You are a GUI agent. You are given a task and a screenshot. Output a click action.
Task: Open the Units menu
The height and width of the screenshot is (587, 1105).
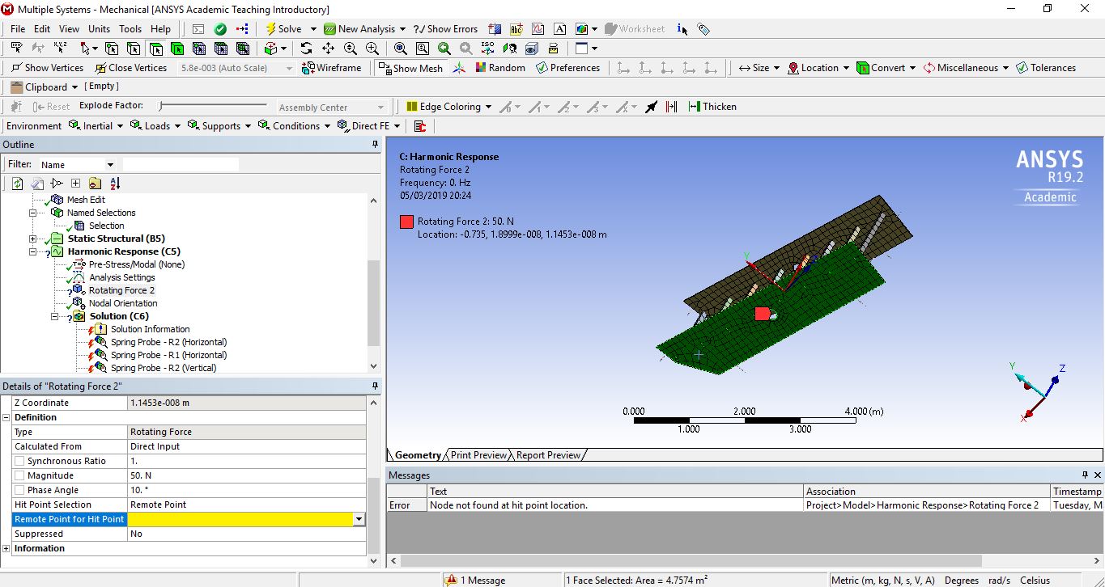[100, 29]
